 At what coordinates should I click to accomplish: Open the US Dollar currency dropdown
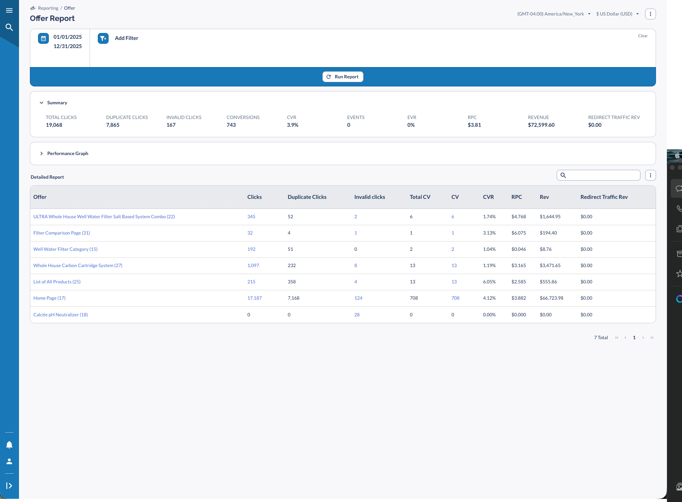click(617, 14)
